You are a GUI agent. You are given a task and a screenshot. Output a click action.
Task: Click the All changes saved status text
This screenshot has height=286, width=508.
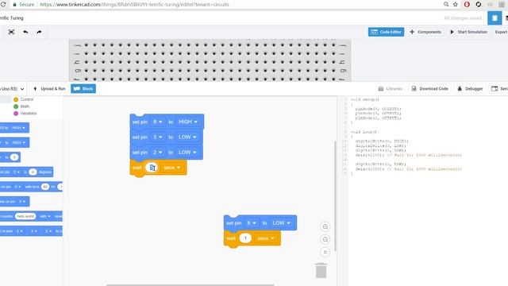pyautogui.click(x=463, y=18)
